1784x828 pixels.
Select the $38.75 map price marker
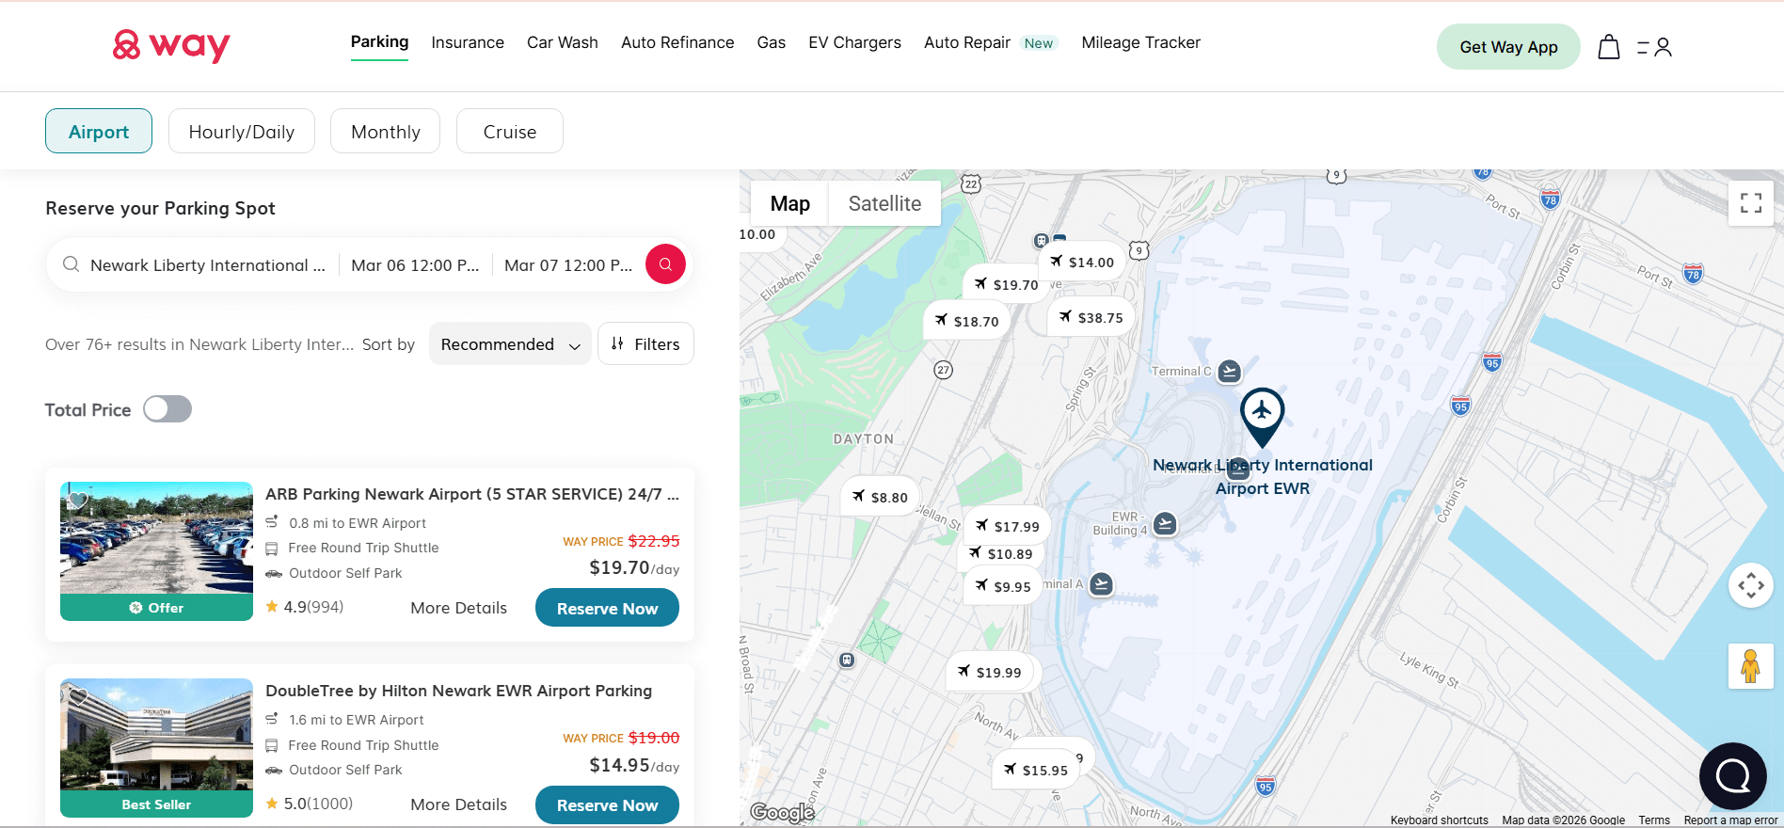[x=1091, y=318]
